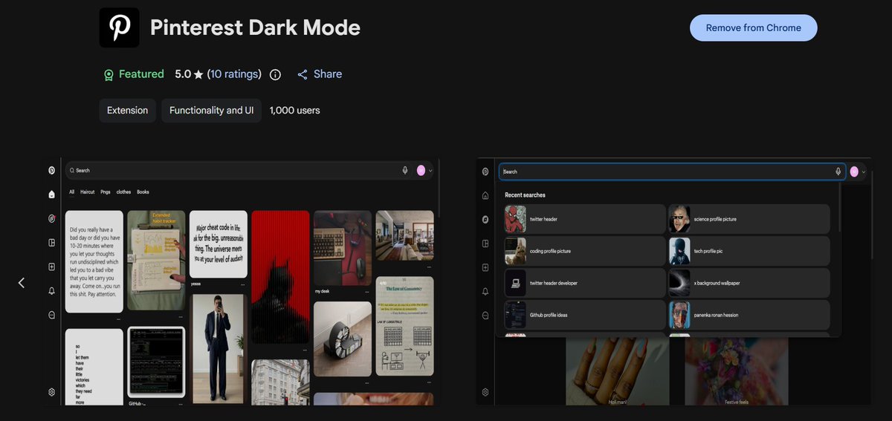Go to the previous screenshot with the left arrow

21,283
